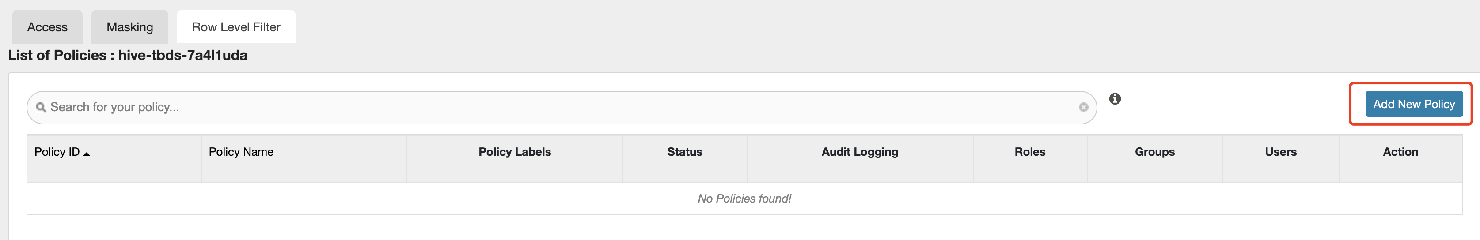Screen dimensions: 1480x240
Task: Click the Status column header
Action: 684,152
